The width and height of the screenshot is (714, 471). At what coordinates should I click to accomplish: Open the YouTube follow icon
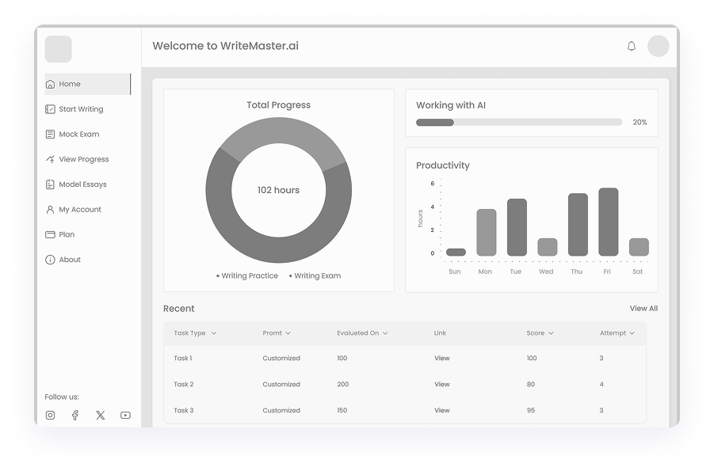pos(125,415)
